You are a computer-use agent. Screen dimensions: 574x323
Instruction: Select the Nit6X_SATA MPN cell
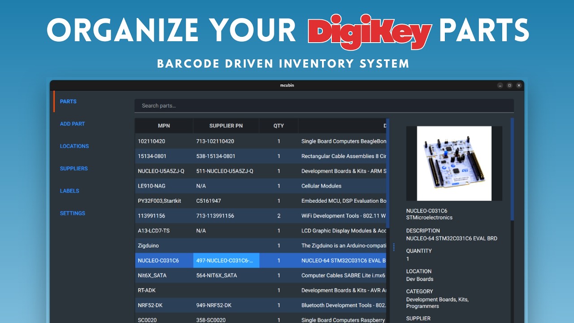(164, 275)
